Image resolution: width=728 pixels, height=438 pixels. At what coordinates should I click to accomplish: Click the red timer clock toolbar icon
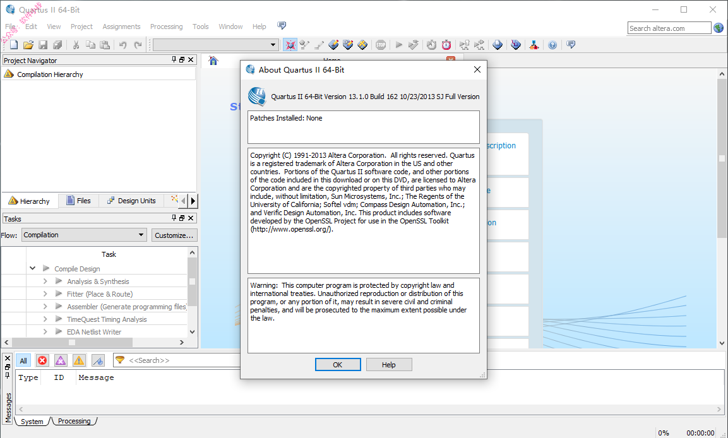[446, 45]
